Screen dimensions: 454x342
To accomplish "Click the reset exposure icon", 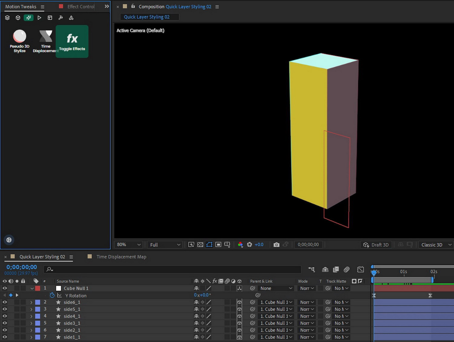I will pyautogui.click(x=249, y=245).
